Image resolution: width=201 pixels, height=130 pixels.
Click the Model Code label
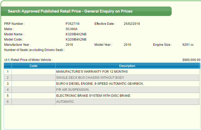coord(14,39)
